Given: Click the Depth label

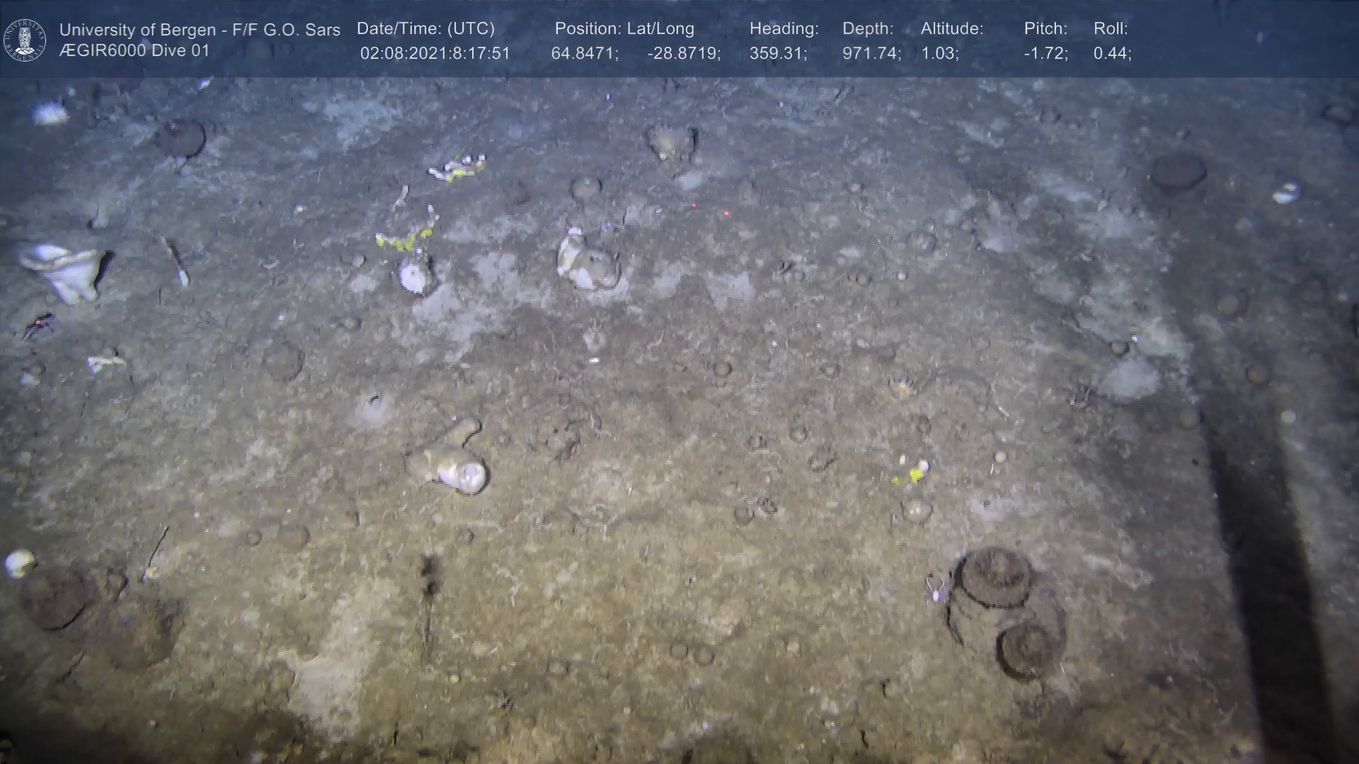Looking at the screenshot, I should click(868, 29).
